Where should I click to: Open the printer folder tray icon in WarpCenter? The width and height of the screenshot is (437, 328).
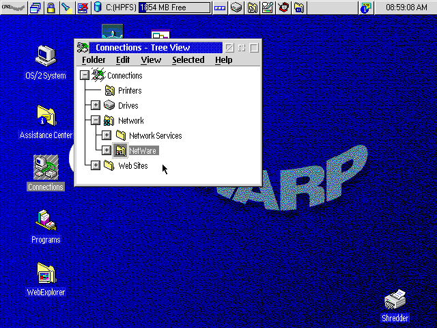(252, 8)
